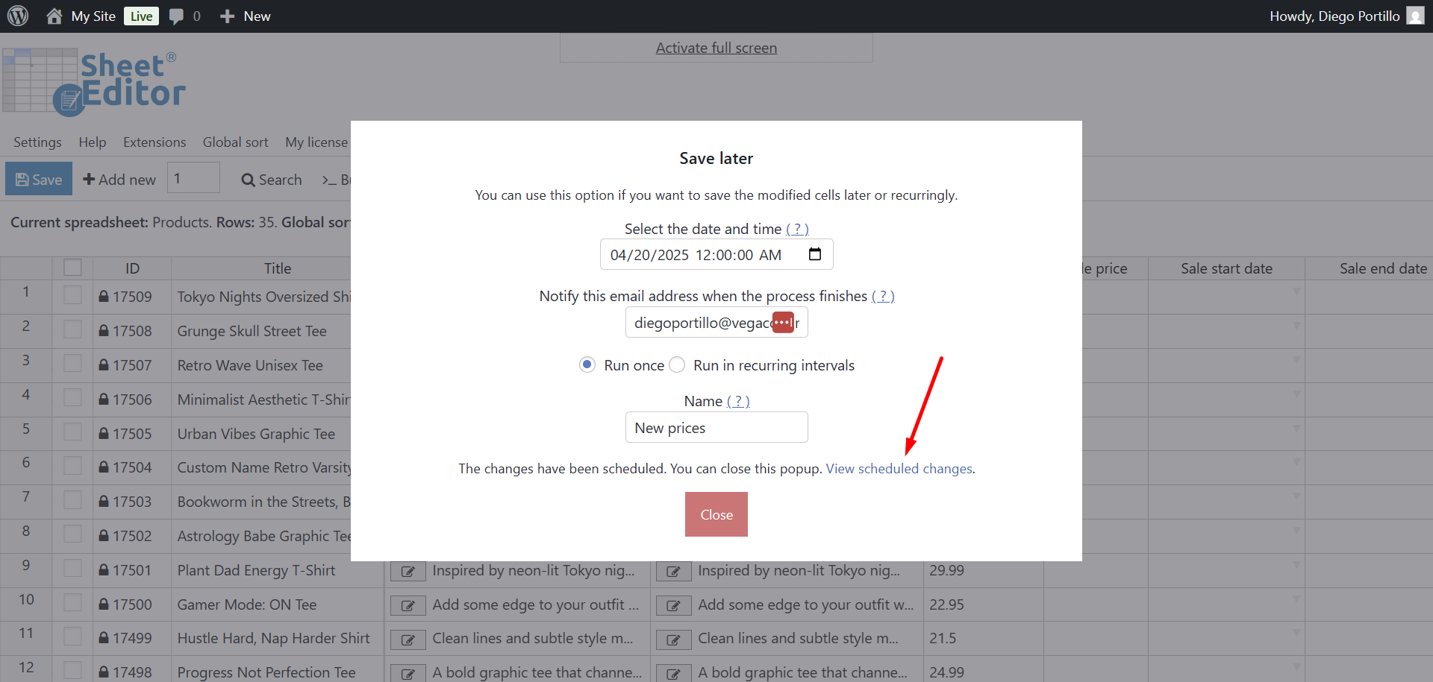Select the Run once radio button
Image resolution: width=1433 pixels, height=682 pixels.
pyautogui.click(x=587, y=364)
